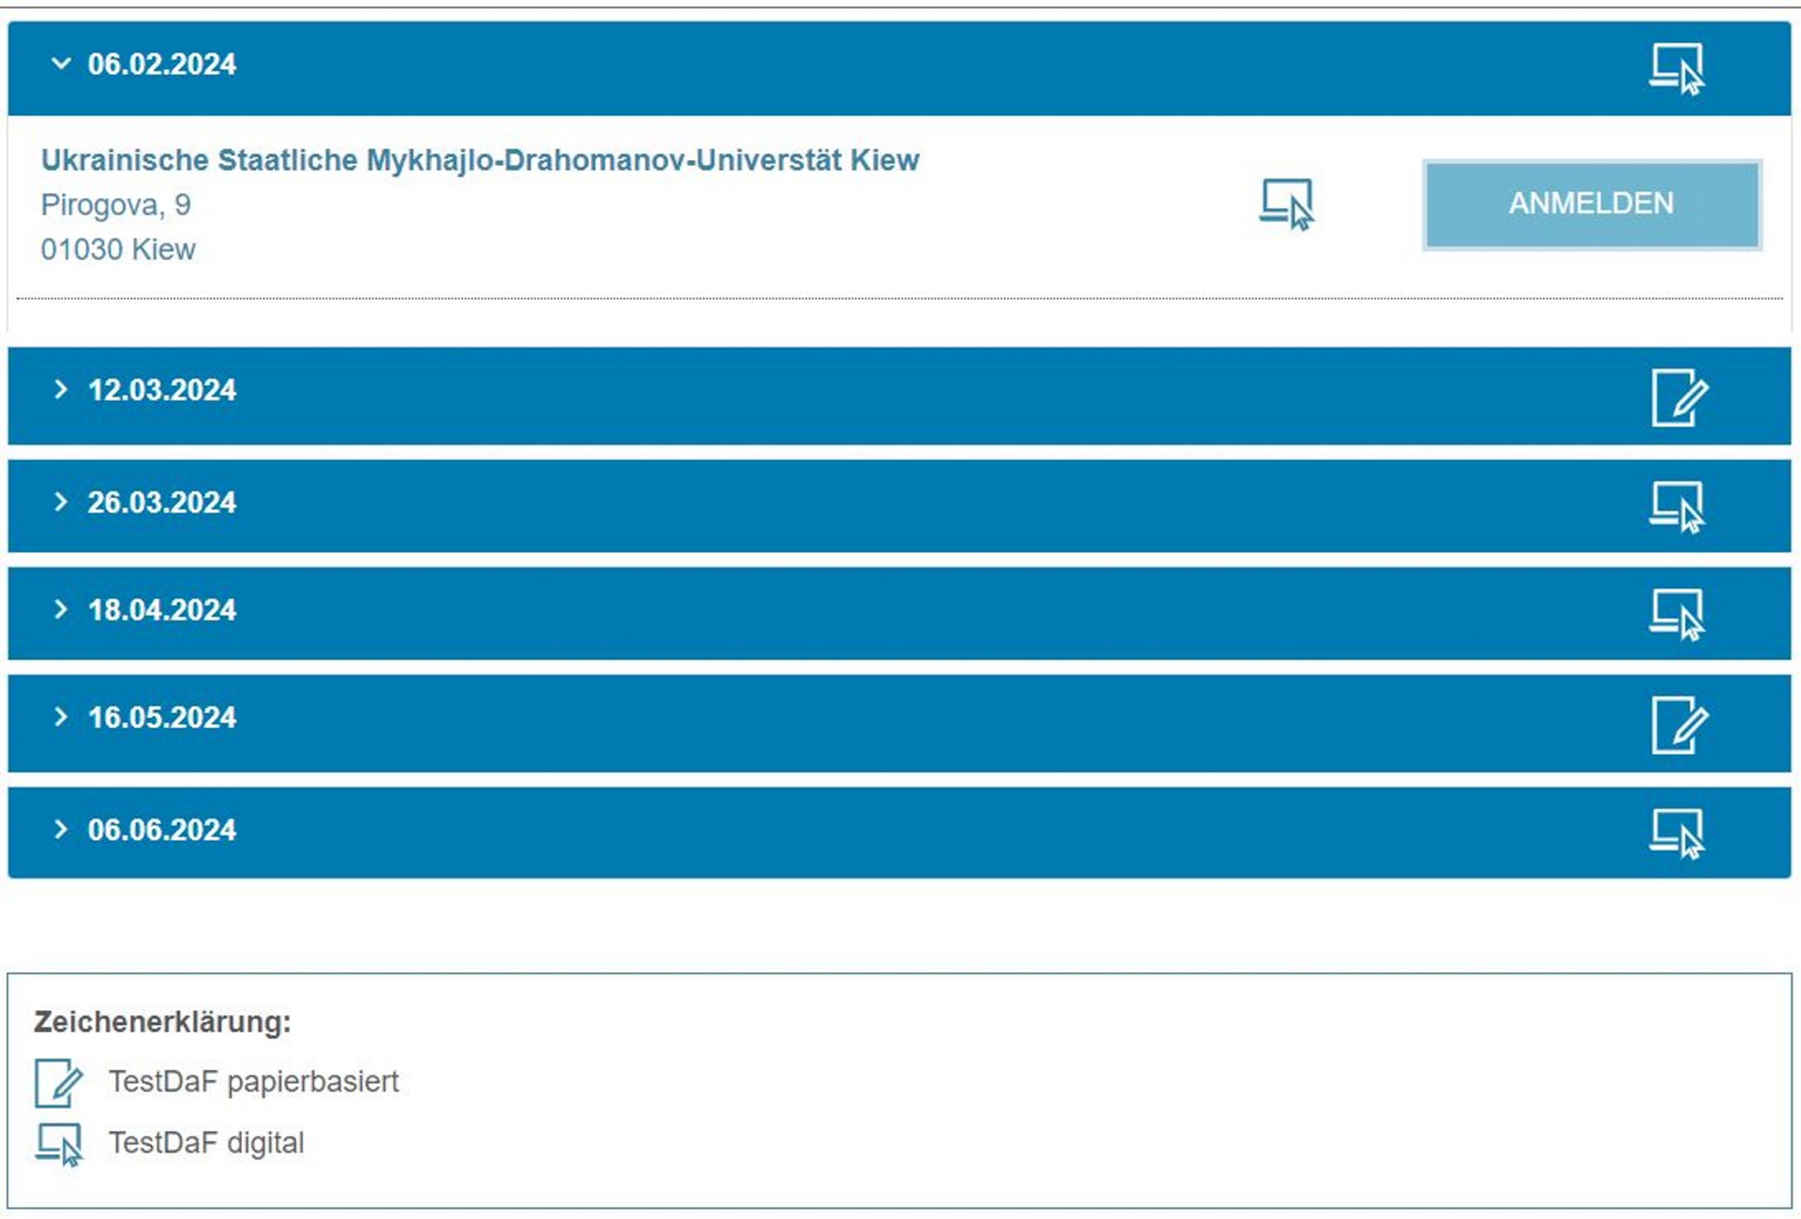Collapse the 06.02.2024 chevron
Screen dimensions: 1801x1219
point(61,63)
